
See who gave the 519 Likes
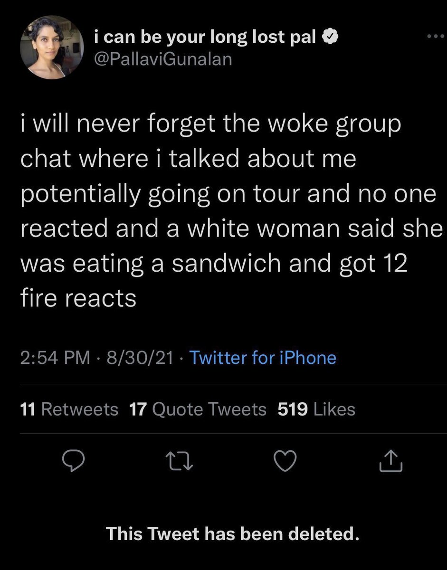pyautogui.click(x=316, y=409)
